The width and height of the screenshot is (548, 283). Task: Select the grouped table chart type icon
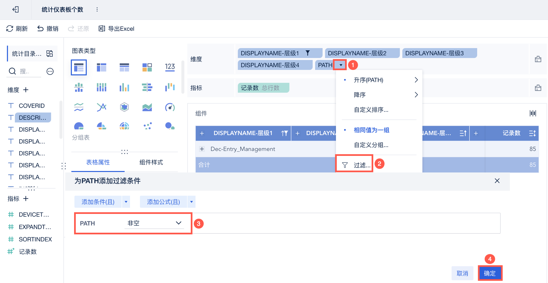(x=79, y=67)
